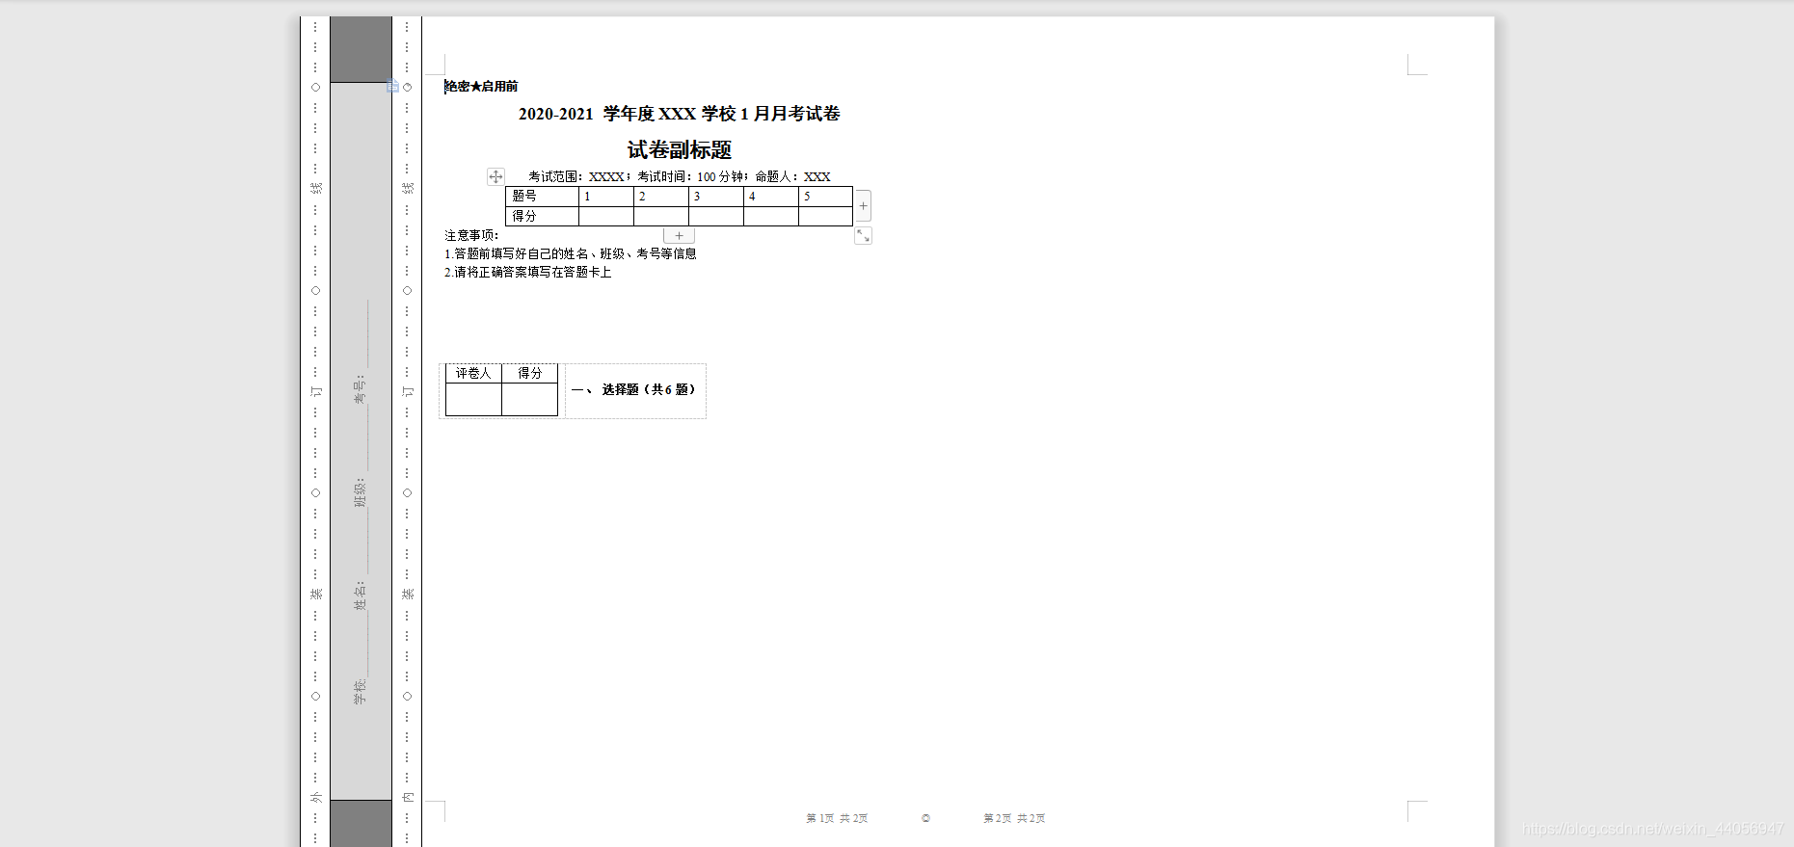Click the document anchor icon beside 绝密★启用前
This screenshot has width=1794, height=847.
click(393, 86)
